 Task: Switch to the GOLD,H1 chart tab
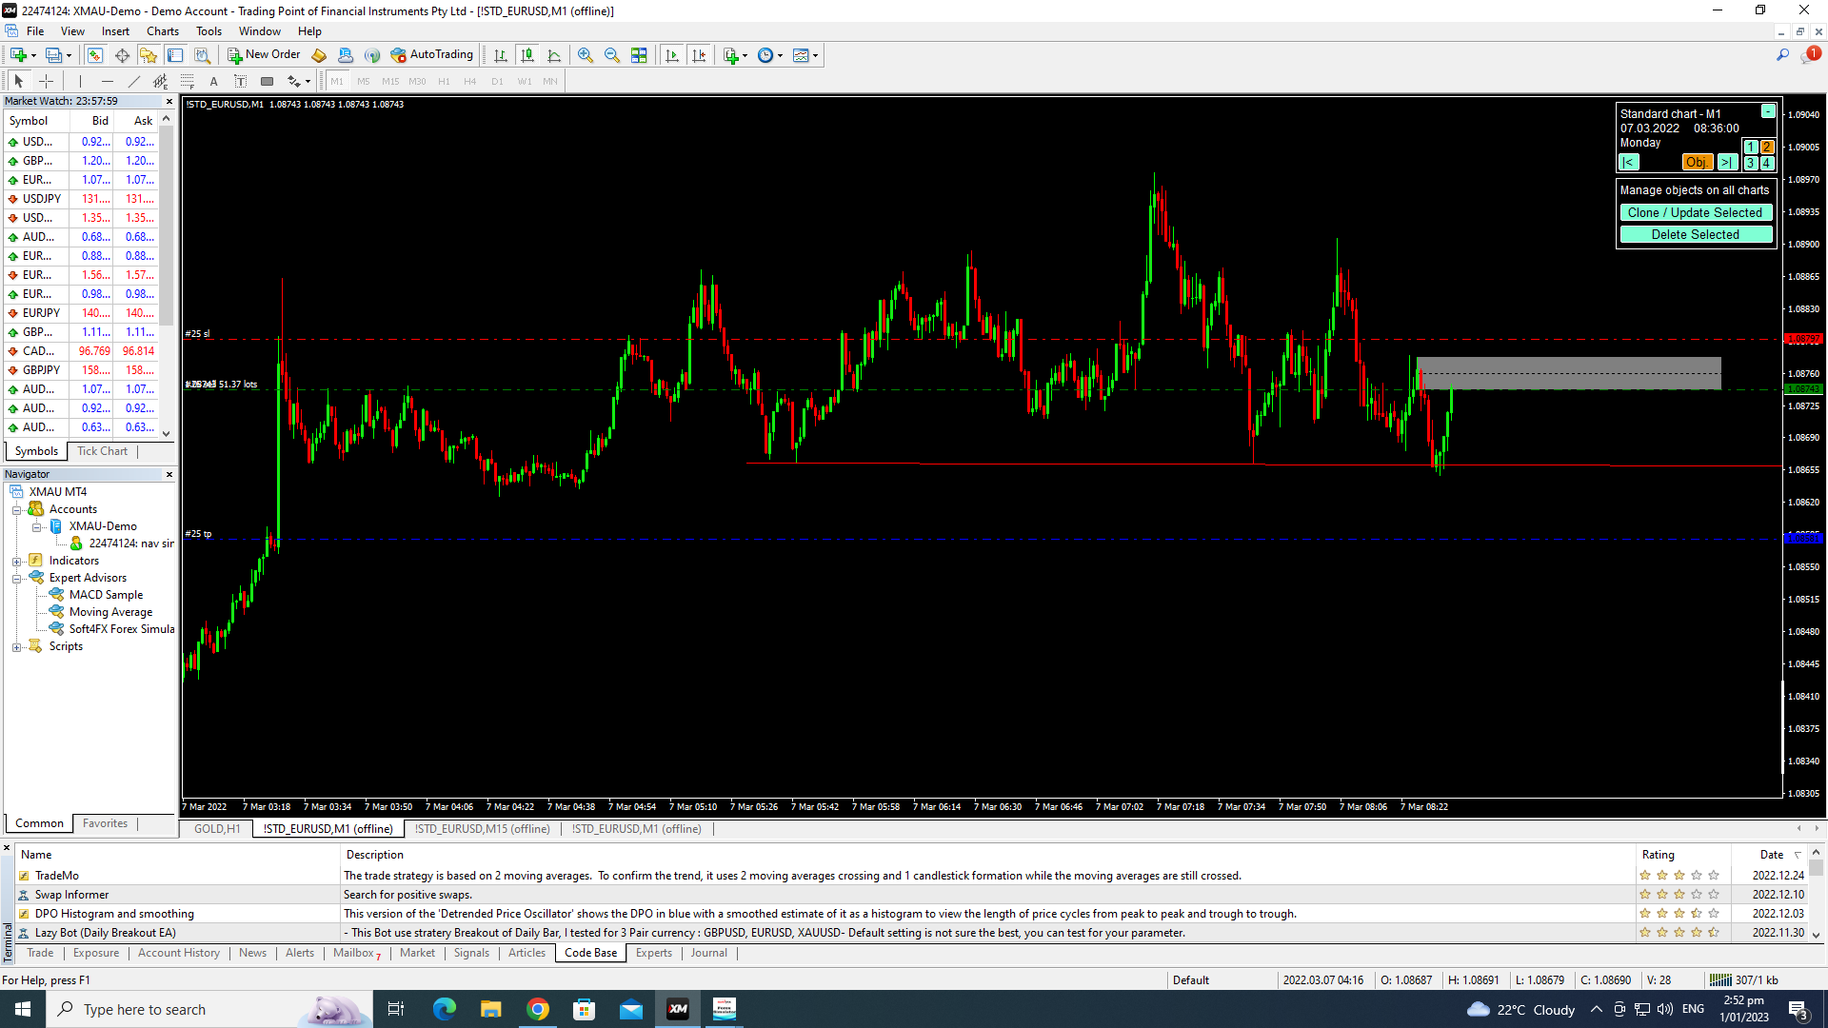217,829
